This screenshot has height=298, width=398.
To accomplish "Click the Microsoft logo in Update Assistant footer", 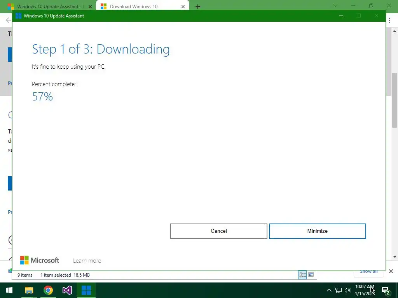I will pyautogui.click(x=40, y=260).
